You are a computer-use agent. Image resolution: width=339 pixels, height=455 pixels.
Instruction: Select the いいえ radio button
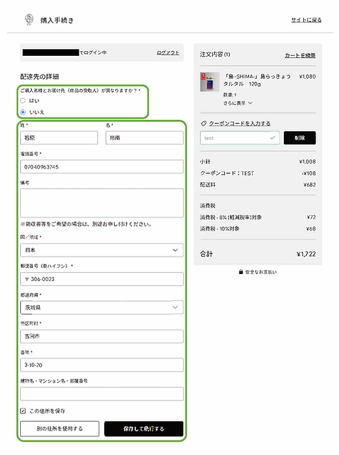23,112
